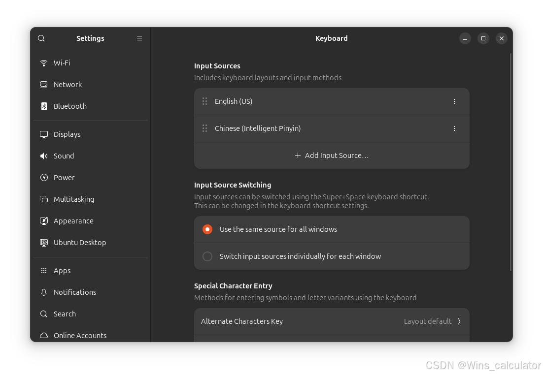Open the options menu for English (US)
The image size is (543, 375).
point(454,101)
